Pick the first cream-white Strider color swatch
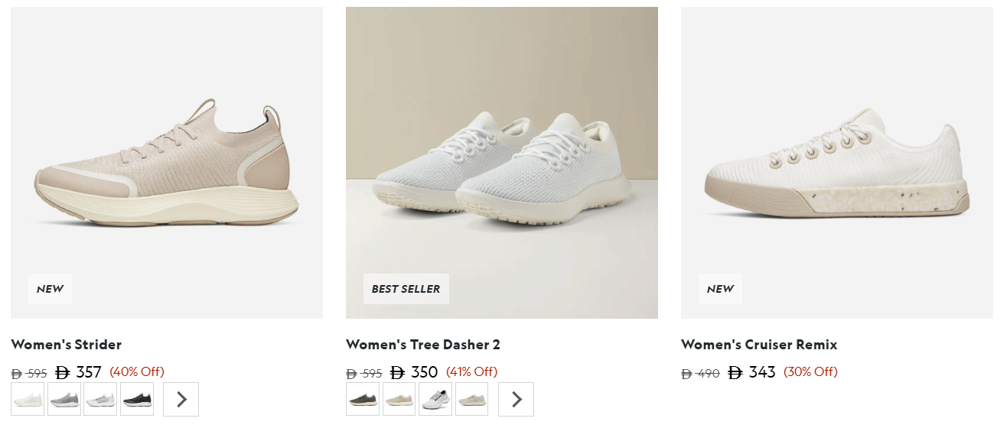 [28, 399]
